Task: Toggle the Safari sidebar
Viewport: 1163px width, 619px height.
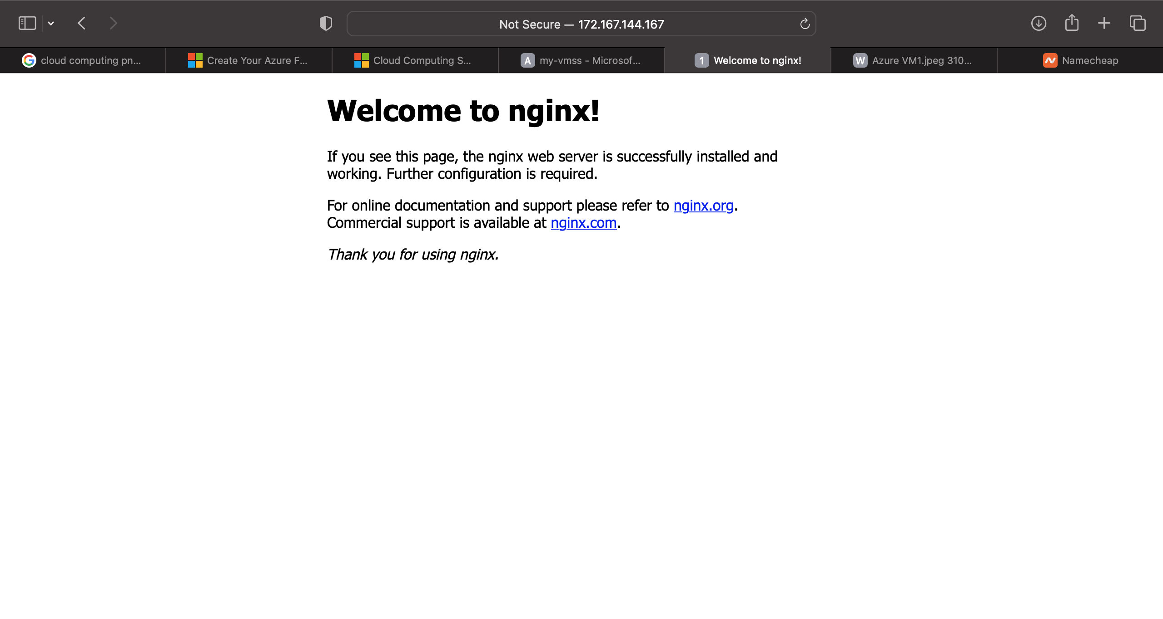Action: (x=27, y=23)
